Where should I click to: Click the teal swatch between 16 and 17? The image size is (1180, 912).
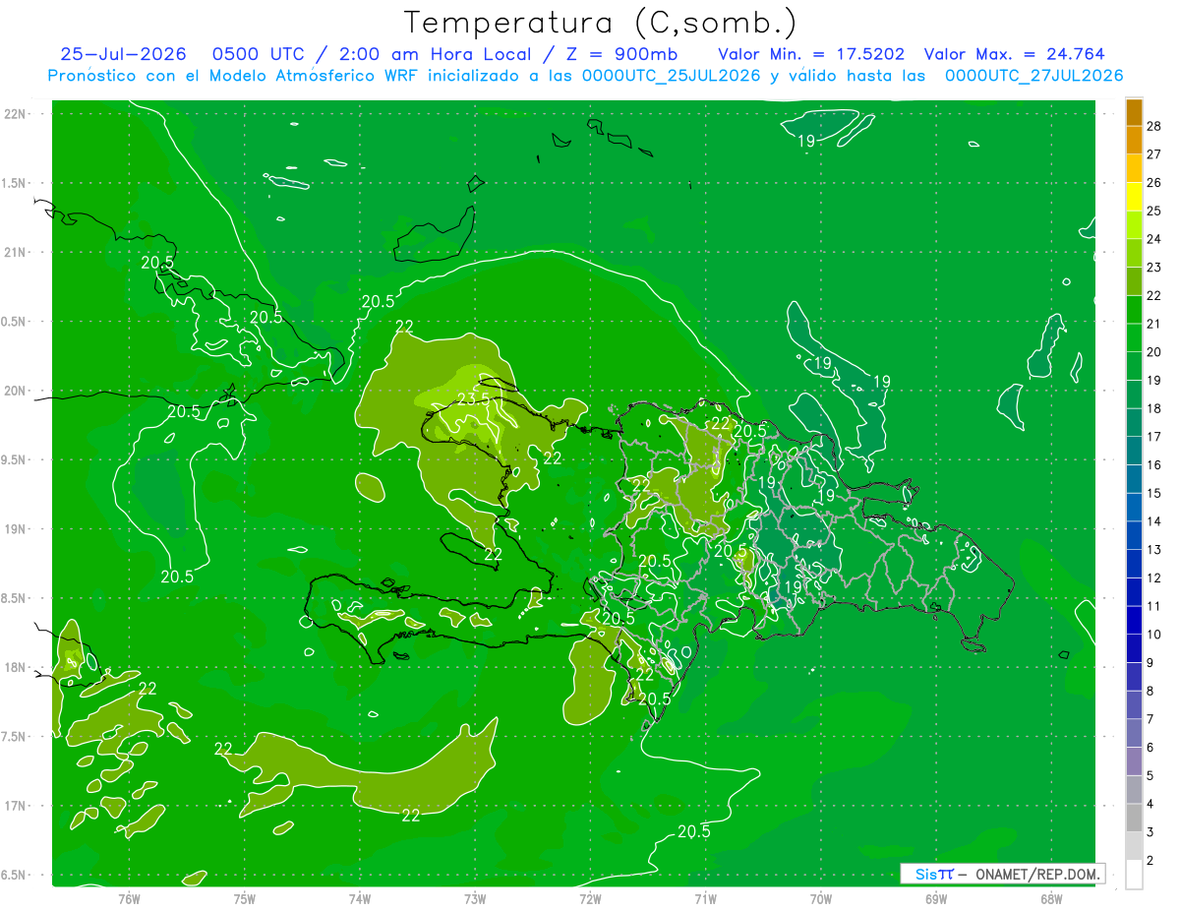pos(1134,451)
